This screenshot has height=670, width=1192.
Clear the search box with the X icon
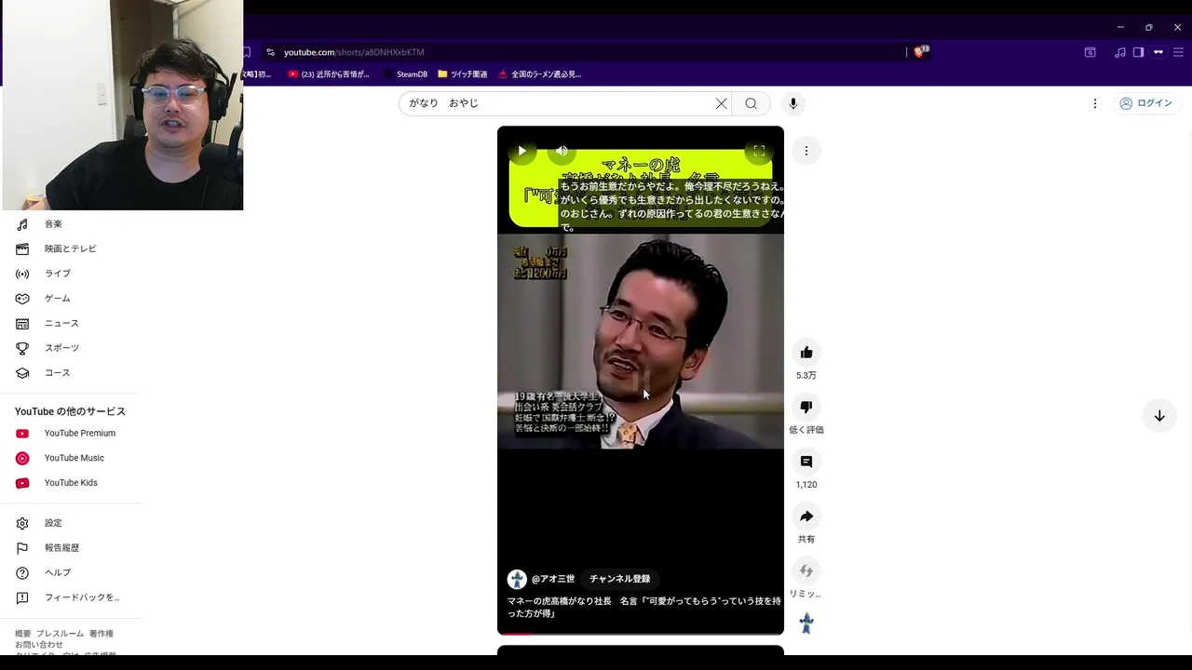721,103
